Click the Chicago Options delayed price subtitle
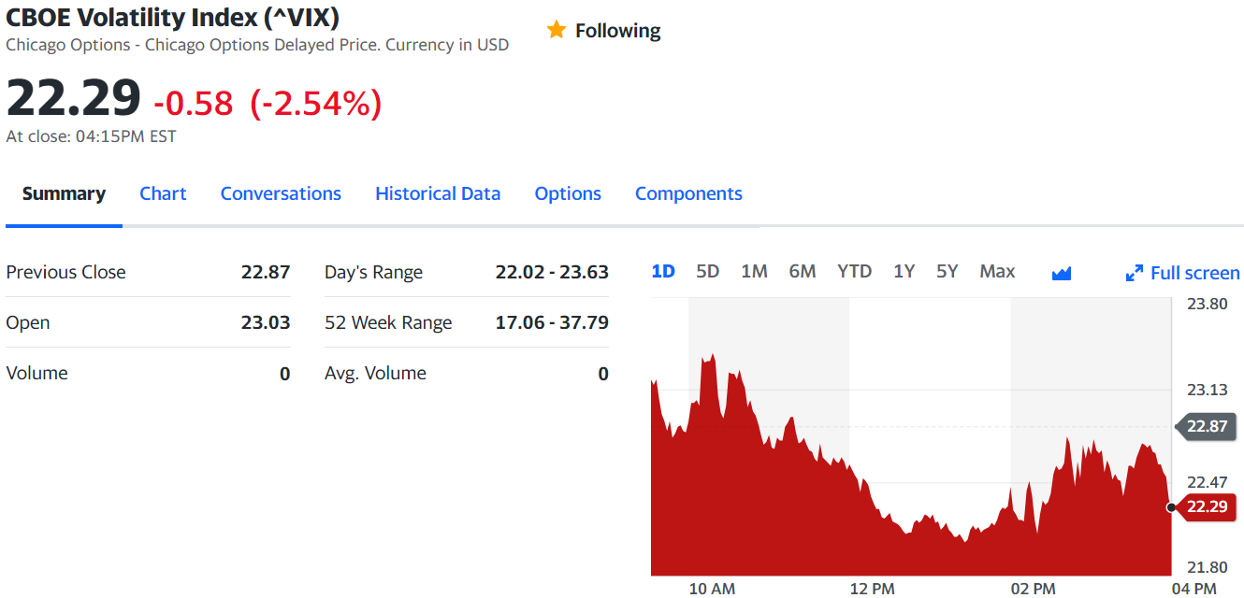 (x=257, y=45)
